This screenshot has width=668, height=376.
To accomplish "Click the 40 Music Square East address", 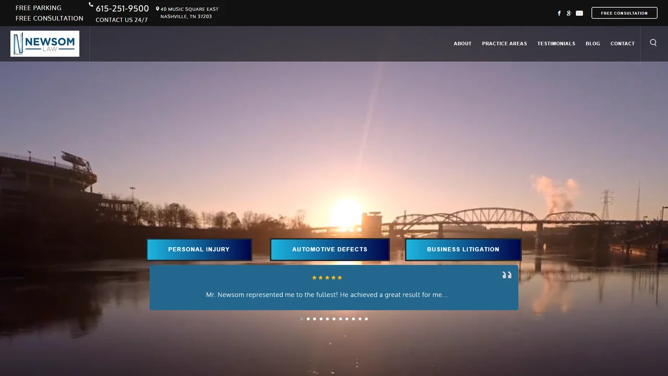I will [x=189, y=9].
